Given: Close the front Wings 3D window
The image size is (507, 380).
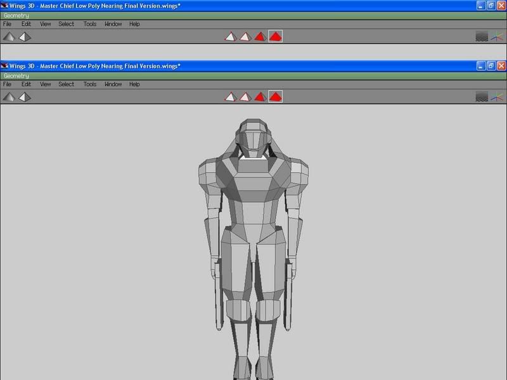Looking at the screenshot, I should pos(501,66).
